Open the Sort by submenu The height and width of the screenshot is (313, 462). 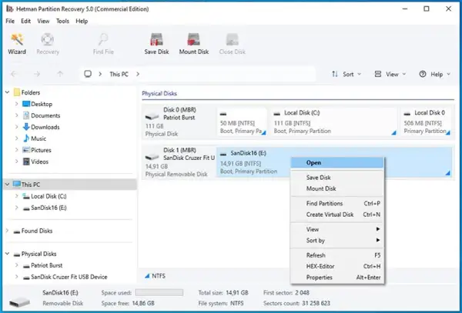[x=337, y=241]
